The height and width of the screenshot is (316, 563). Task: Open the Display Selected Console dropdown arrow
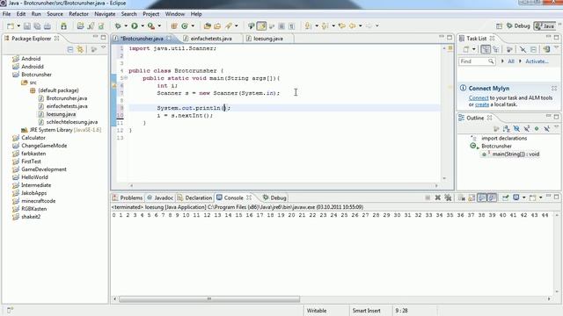524,197
